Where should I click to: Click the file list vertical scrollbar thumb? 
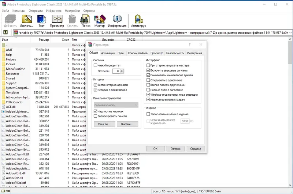point(290,52)
